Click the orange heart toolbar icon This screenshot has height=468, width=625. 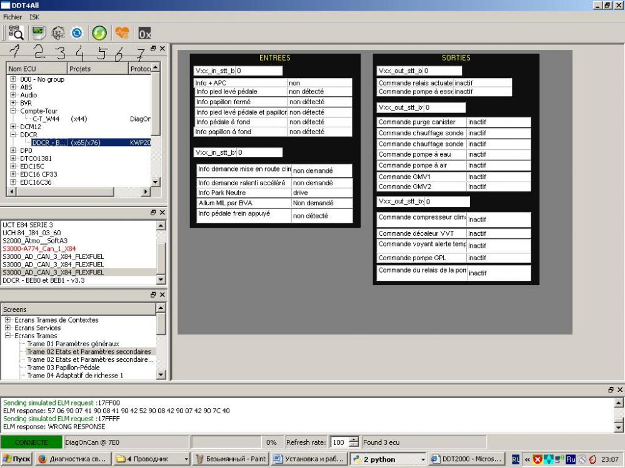point(122,32)
